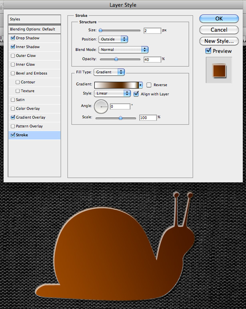Uncheck Align with Layer
The width and height of the screenshot is (246, 309).
tap(136, 94)
